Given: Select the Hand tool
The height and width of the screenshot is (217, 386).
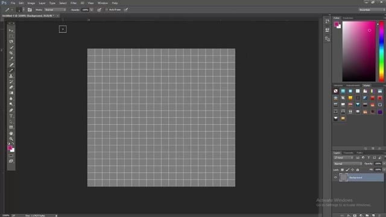Looking at the screenshot, I should pos(11,133).
